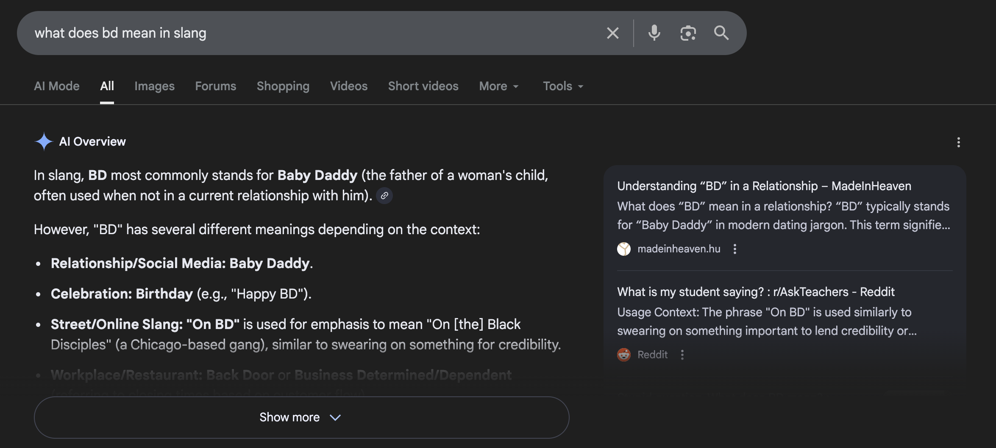Open the MadeInHeaven "BD" in a Relationship article
This screenshot has height=448, width=996.
pos(764,186)
